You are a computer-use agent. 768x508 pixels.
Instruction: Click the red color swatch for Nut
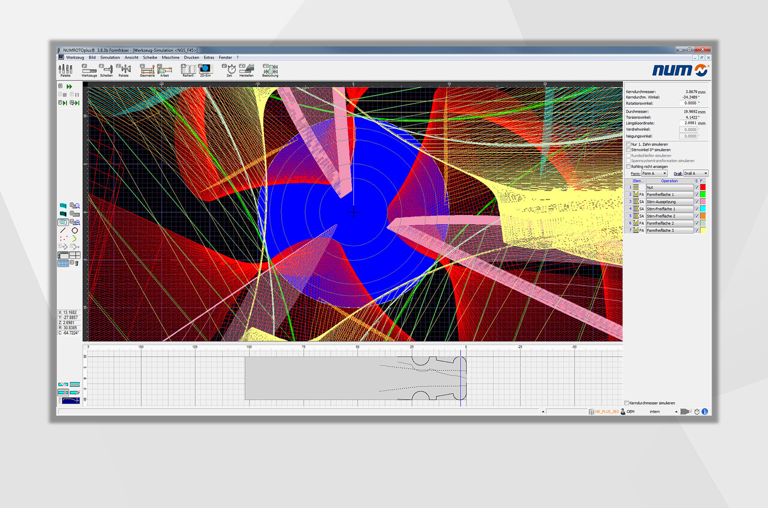(x=703, y=187)
